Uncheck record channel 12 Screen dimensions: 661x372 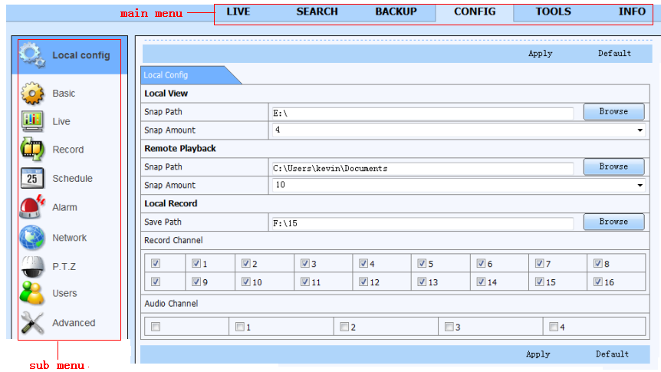click(363, 281)
